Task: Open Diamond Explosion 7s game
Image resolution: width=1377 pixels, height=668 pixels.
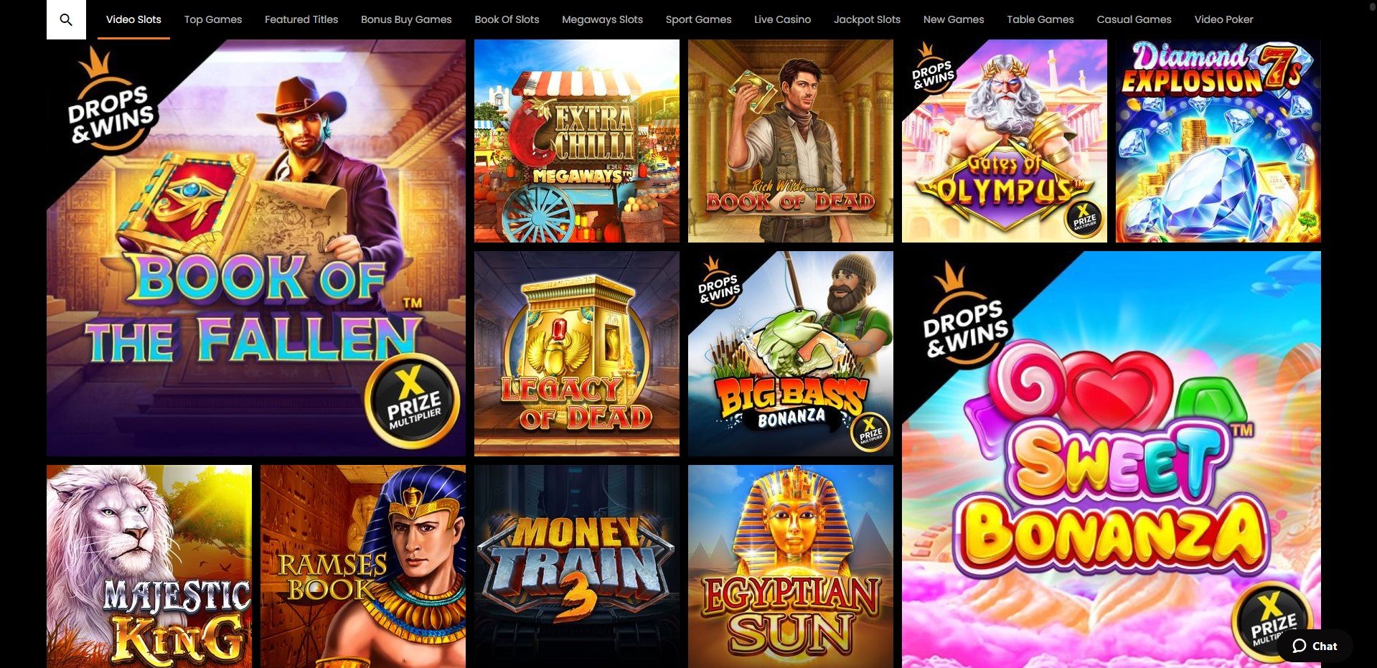Action: click(1218, 141)
